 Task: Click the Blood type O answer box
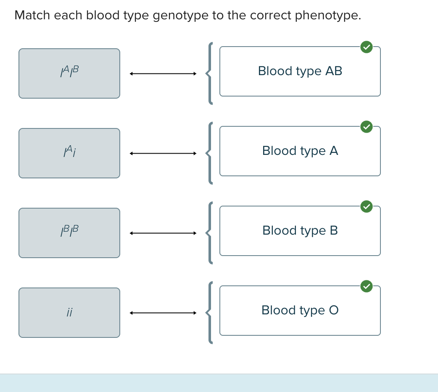pyautogui.click(x=300, y=311)
